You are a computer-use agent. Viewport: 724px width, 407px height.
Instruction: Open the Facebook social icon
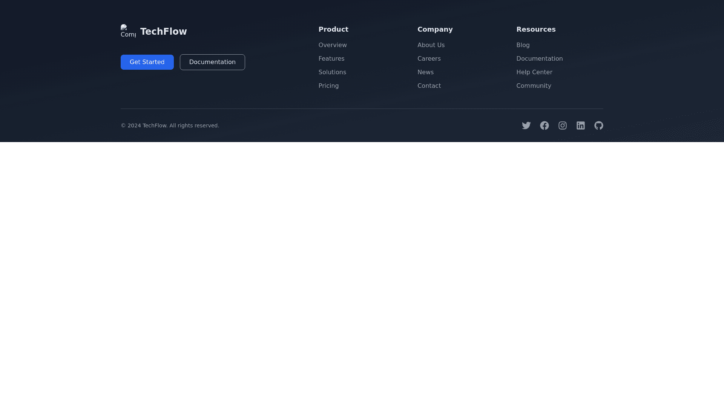point(544,125)
